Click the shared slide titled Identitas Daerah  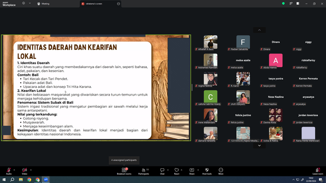[x=96, y=88]
